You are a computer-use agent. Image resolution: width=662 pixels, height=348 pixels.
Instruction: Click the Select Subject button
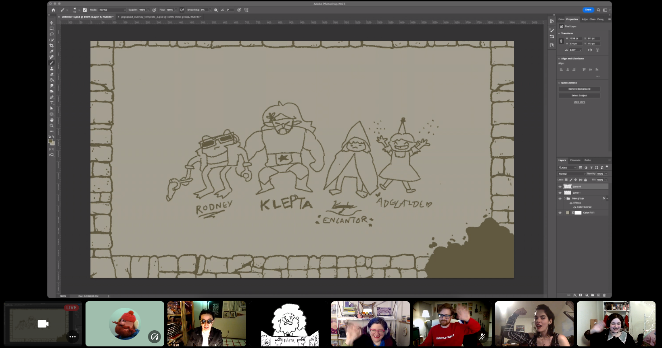(579, 95)
